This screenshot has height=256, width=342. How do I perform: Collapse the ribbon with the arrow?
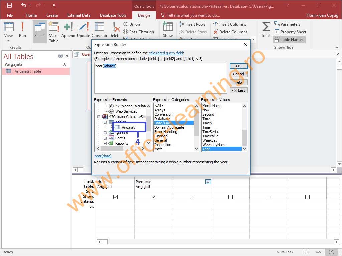tap(337, 47)
